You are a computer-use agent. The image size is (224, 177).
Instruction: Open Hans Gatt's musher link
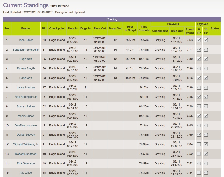click(x=26, y=78)
